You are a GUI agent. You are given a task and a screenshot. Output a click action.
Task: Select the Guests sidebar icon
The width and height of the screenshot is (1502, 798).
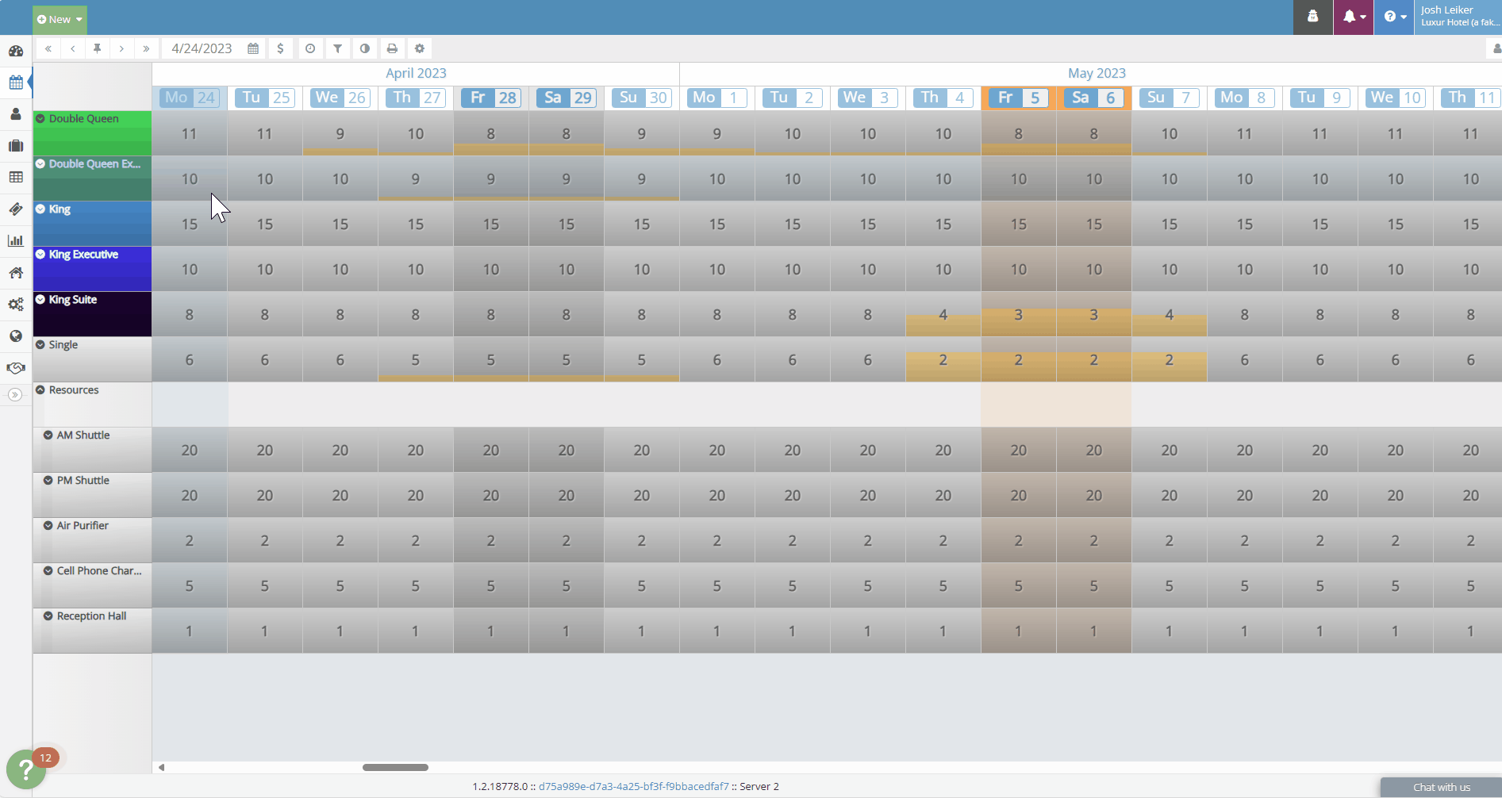click(x=16, y=113)
